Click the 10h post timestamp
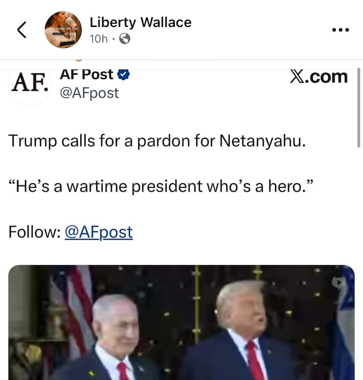363x380 pixels. pyautogui.click(x=98, y=39)
